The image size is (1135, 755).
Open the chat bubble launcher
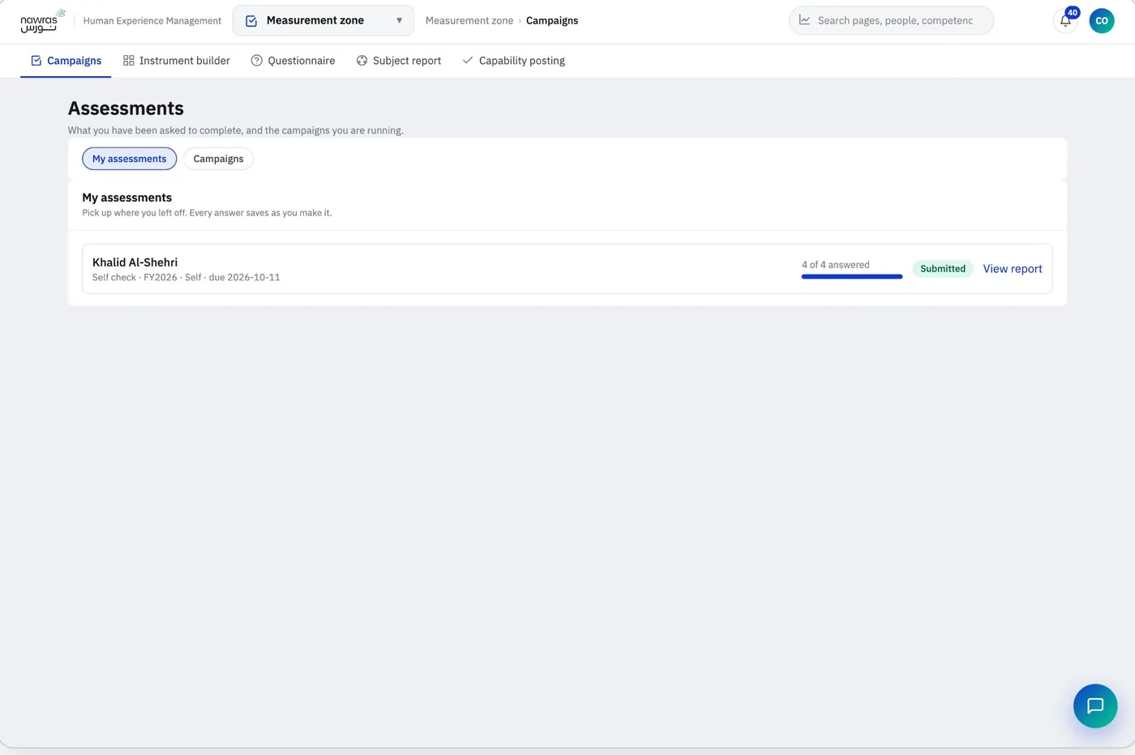(x=1095, y=706)
